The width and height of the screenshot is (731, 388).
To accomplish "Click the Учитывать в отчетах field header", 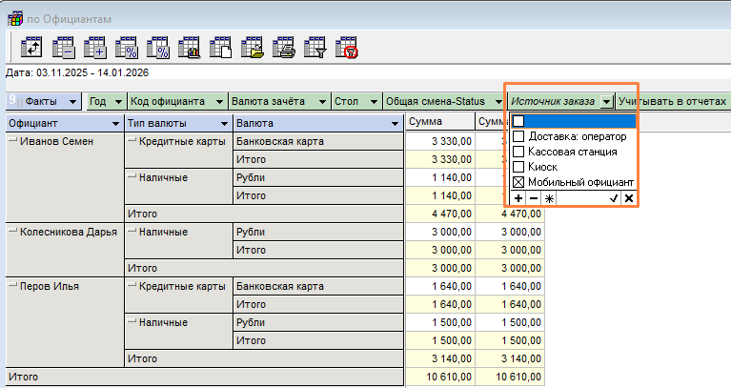I will [671, 101].
